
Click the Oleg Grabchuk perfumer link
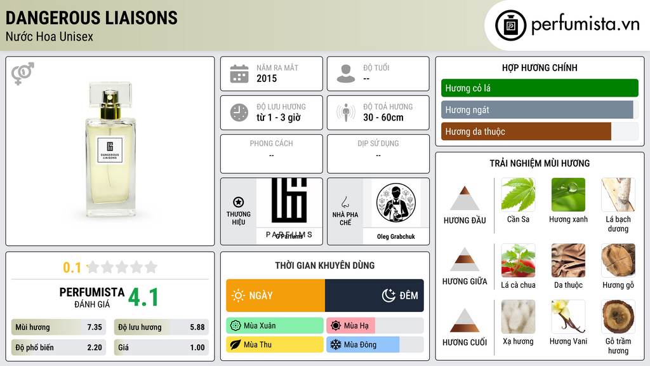[x=396, y=236]
